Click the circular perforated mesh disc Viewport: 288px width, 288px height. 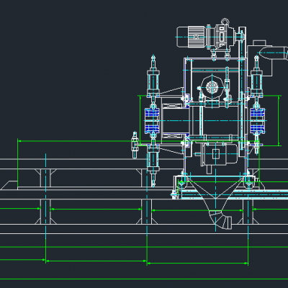[212, 87]
